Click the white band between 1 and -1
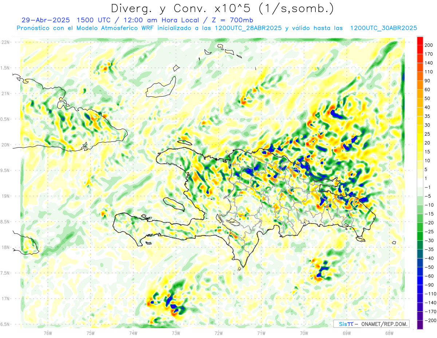Viewport: 437px width, 338px height. [420, 183]
